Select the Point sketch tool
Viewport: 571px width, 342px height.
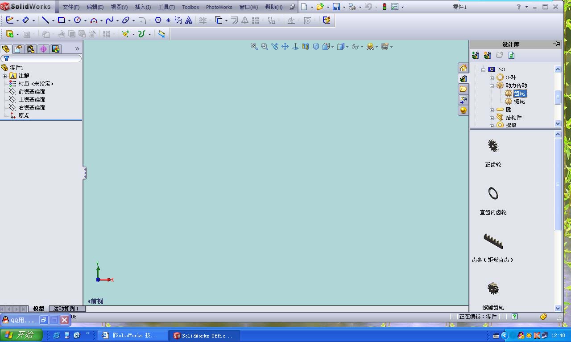[168, 20]
